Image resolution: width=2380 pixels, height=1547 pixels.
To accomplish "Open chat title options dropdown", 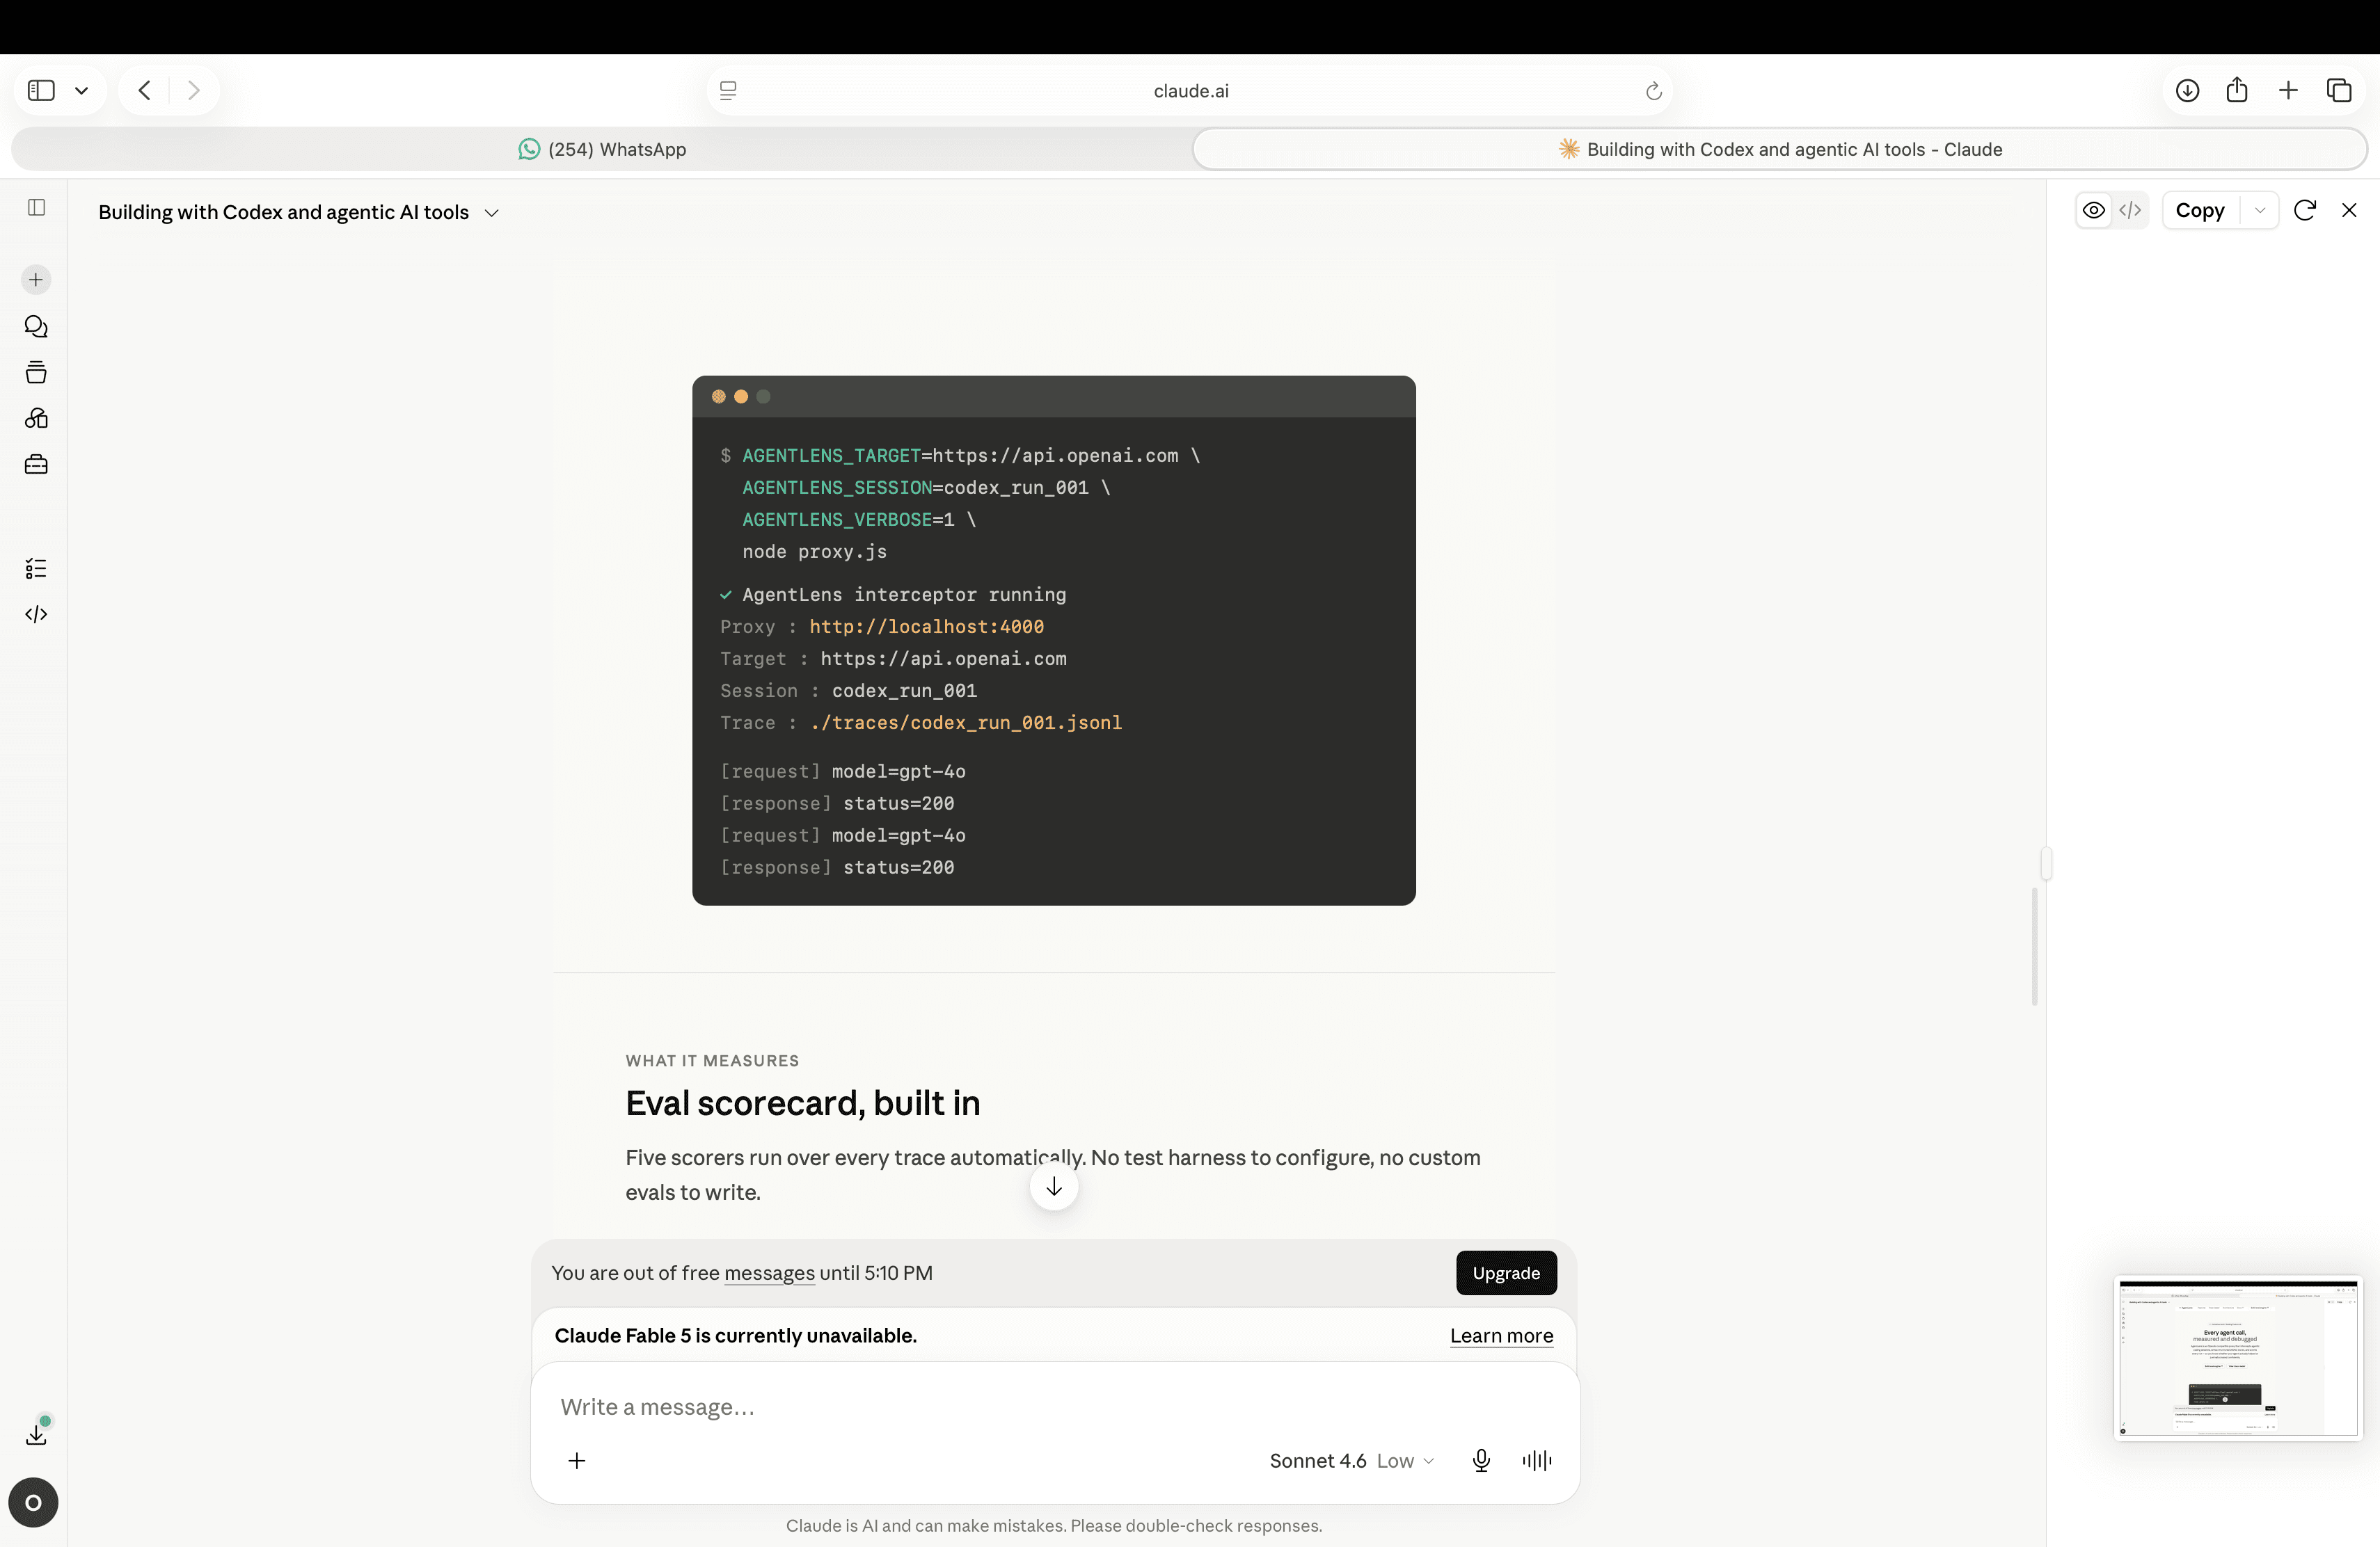I will coord(492,213).
